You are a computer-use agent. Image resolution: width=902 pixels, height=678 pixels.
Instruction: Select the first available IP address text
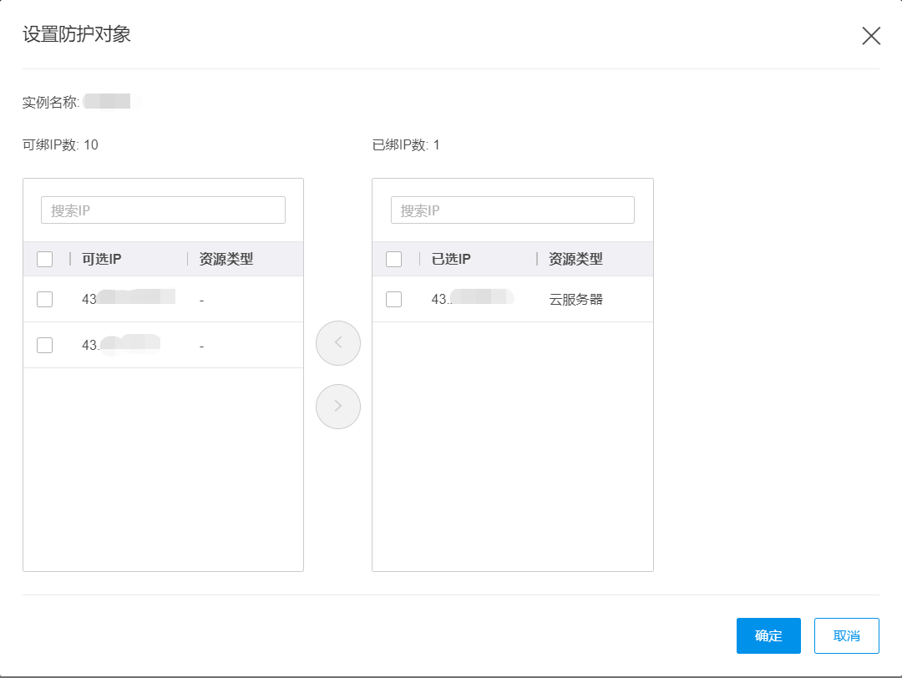tap(128, 299)
